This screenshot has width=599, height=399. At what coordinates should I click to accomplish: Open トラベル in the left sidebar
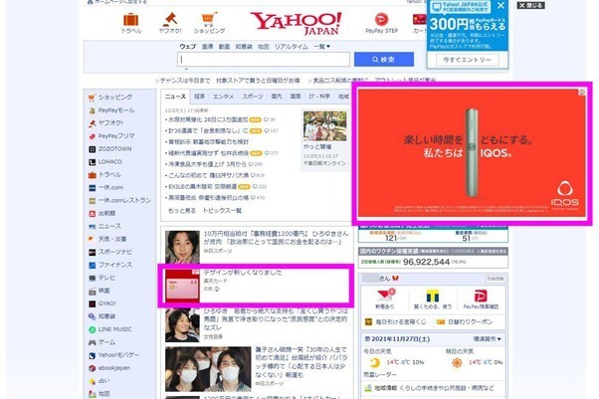104,175
